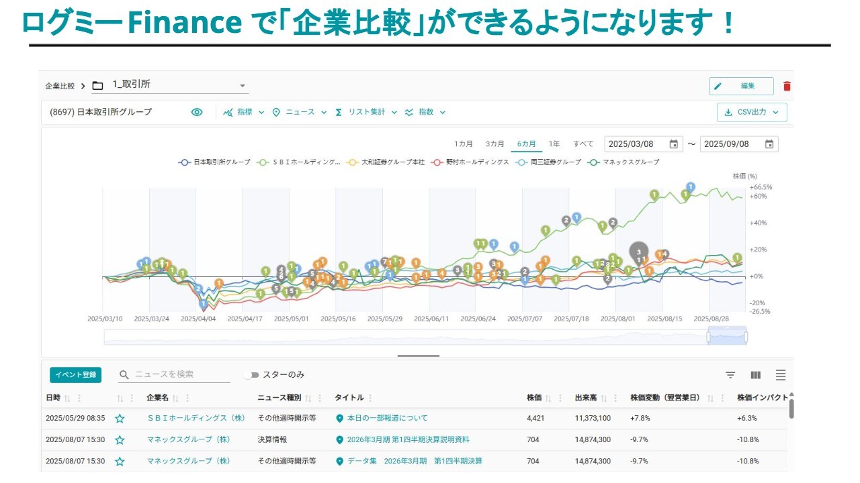Click the chart range navigator selected window
Image resolution: width=860 pixels, height=483 pixels.
(727, 337)
